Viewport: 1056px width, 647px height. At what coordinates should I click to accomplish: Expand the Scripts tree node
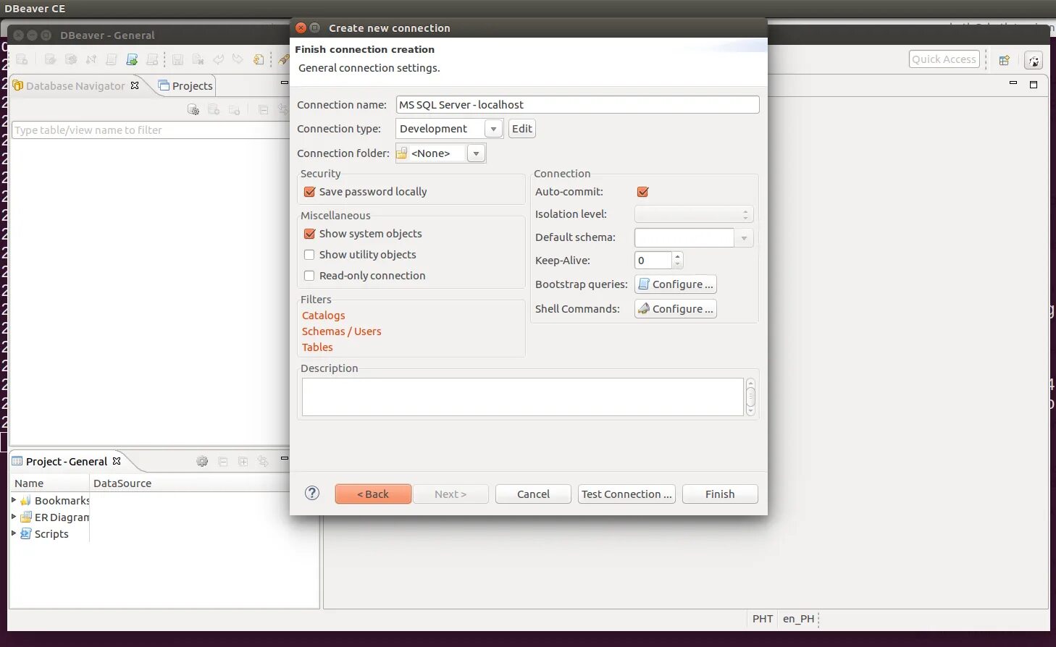click(x=14, y=533)
